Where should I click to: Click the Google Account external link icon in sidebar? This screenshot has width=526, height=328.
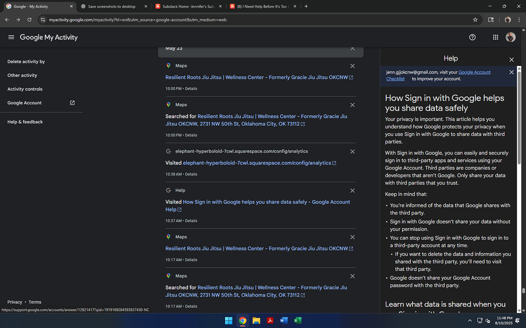[x=72, y=103]
